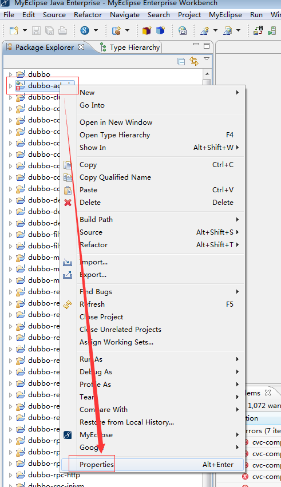Click the red X Delete icon
281x487 pixels.
click(x=68, y=203)
